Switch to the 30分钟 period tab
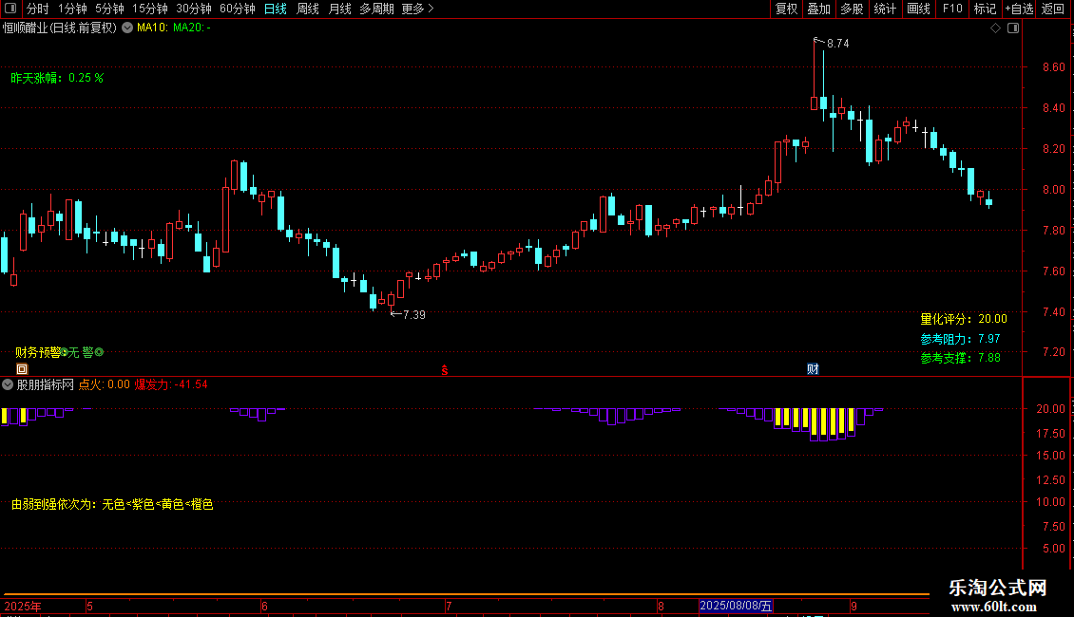Viewport: 1074px width, 617px height. (194, 9)
